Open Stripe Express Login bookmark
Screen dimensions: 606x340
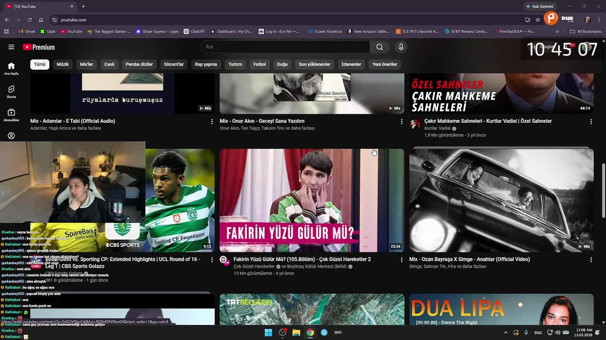[x=157, y=32]
